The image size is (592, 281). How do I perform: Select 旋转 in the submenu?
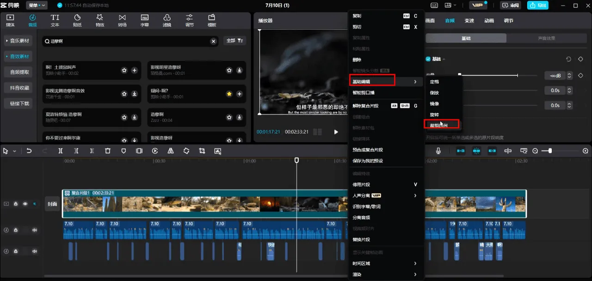click(434, 114)
